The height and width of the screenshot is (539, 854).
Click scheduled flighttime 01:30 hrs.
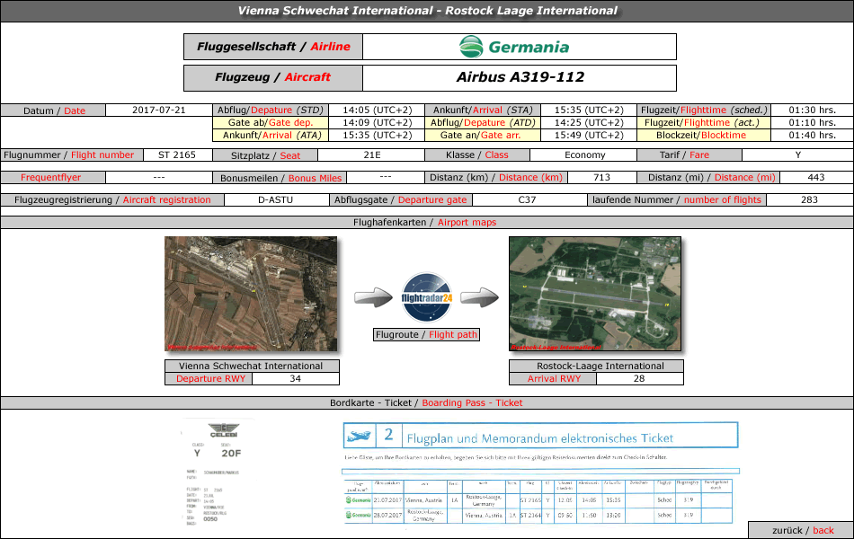pos(812,110)
